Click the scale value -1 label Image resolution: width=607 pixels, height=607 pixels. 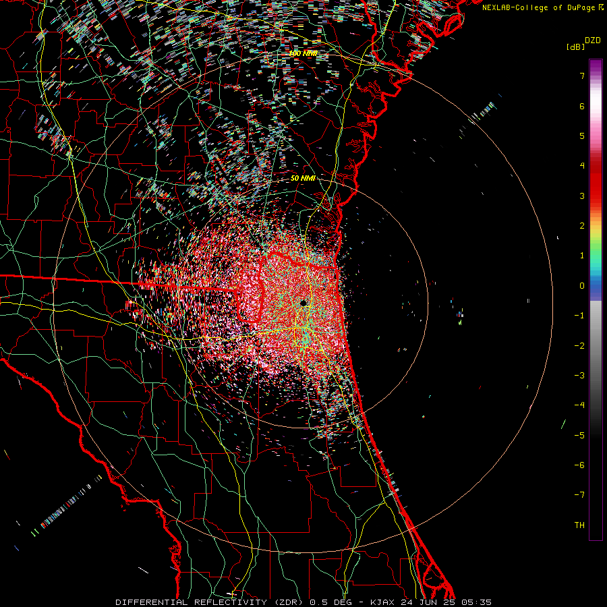tap(579, 316)
